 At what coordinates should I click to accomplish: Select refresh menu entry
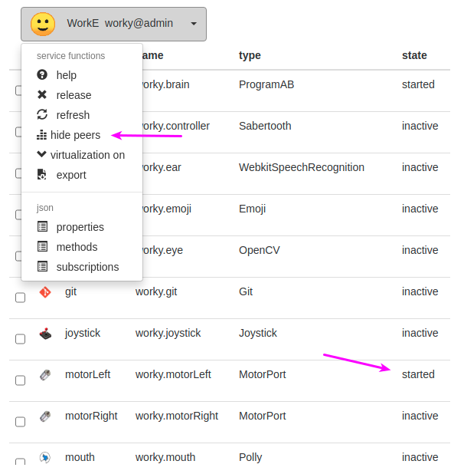point(73,115)
